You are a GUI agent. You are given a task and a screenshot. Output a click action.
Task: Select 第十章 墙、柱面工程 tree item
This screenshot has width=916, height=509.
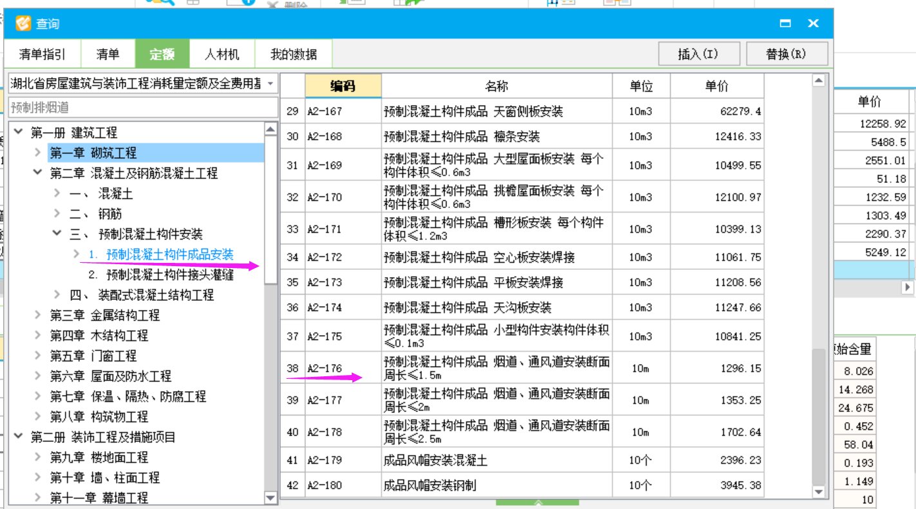pos(105,478)
